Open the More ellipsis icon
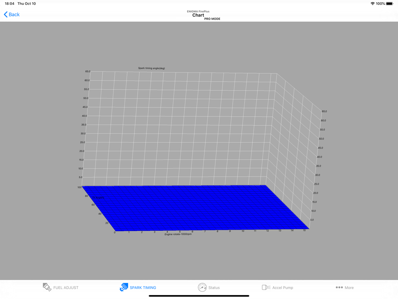Viewport: 398px width, 299px height. [x=339, y=287]
